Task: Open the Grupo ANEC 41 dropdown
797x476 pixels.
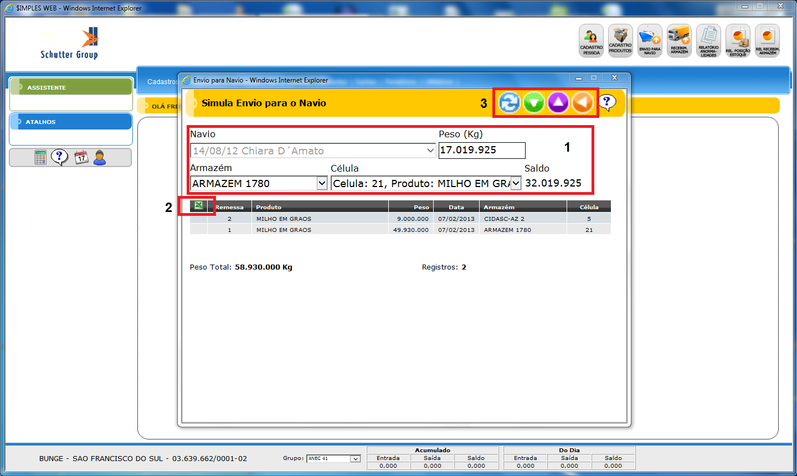Action: point(355,458)
